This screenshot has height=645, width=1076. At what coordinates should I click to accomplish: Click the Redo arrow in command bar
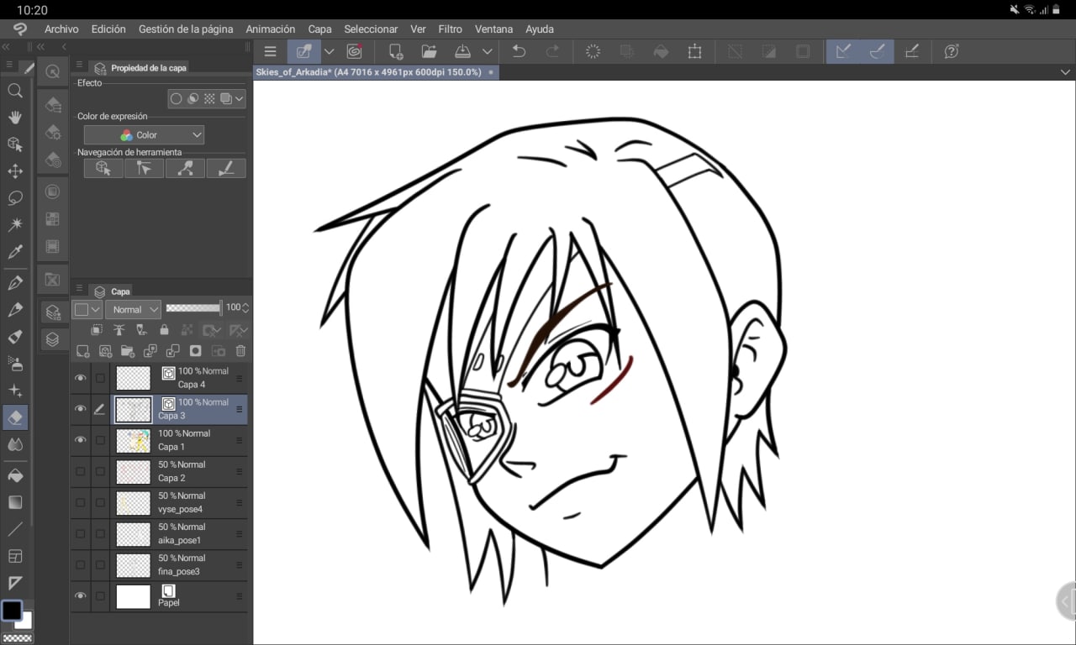click(x=552, y=51)
